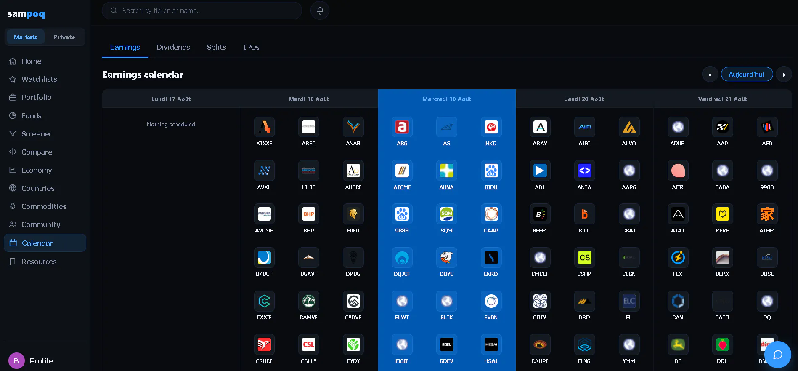Image resolution: width=798 pixels, height=371 pixels.
Task: Open the Screener page
Action: [45, 134]
